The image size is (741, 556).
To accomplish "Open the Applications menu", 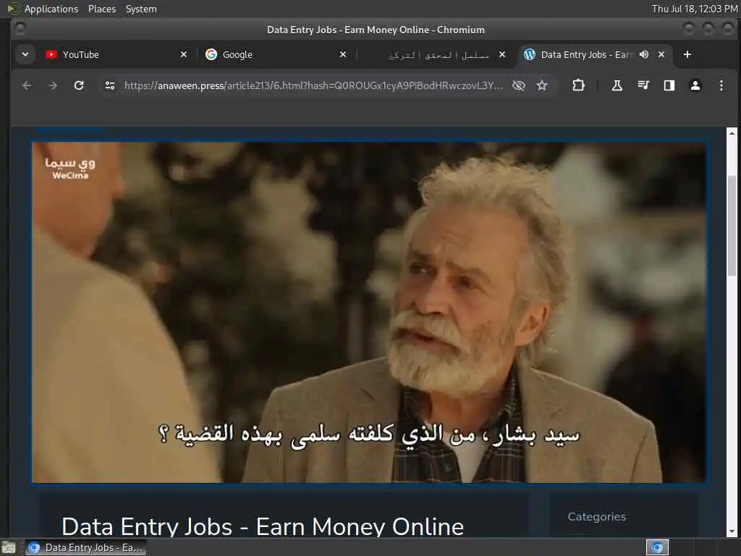I will pos(51,9).
